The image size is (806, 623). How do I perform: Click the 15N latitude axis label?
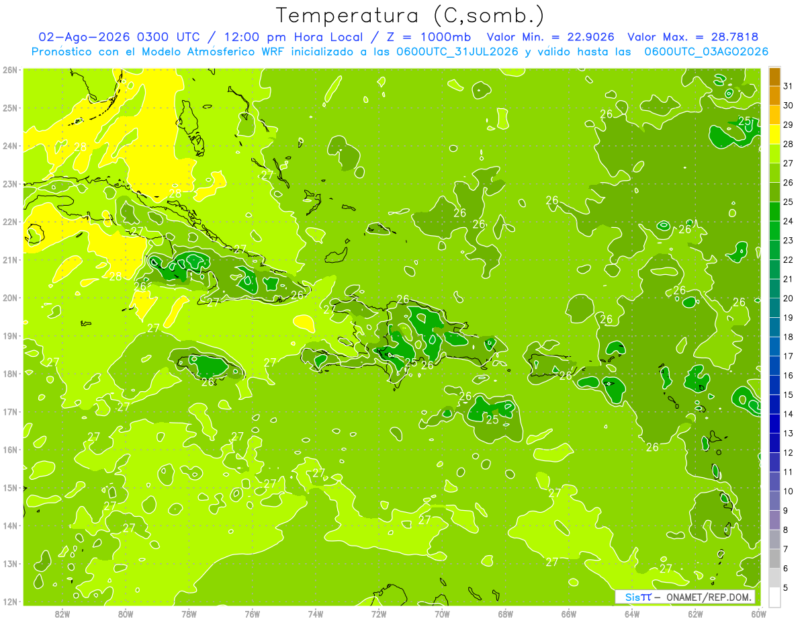pyautogui.click(x=10, y=487)
